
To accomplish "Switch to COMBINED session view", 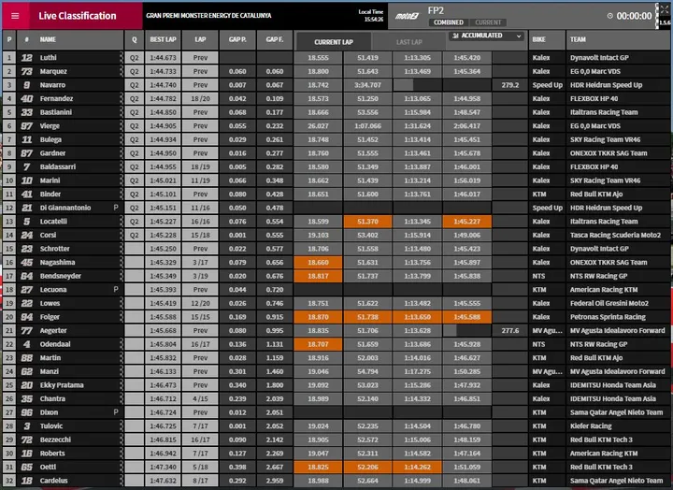I will (x=448, y=22).
